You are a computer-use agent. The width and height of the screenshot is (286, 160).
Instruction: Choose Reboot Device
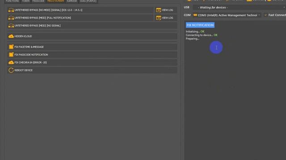click(x=93, y=70)
